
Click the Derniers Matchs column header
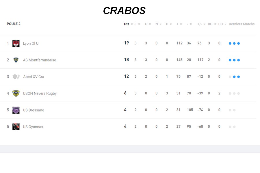pos(242,24)
